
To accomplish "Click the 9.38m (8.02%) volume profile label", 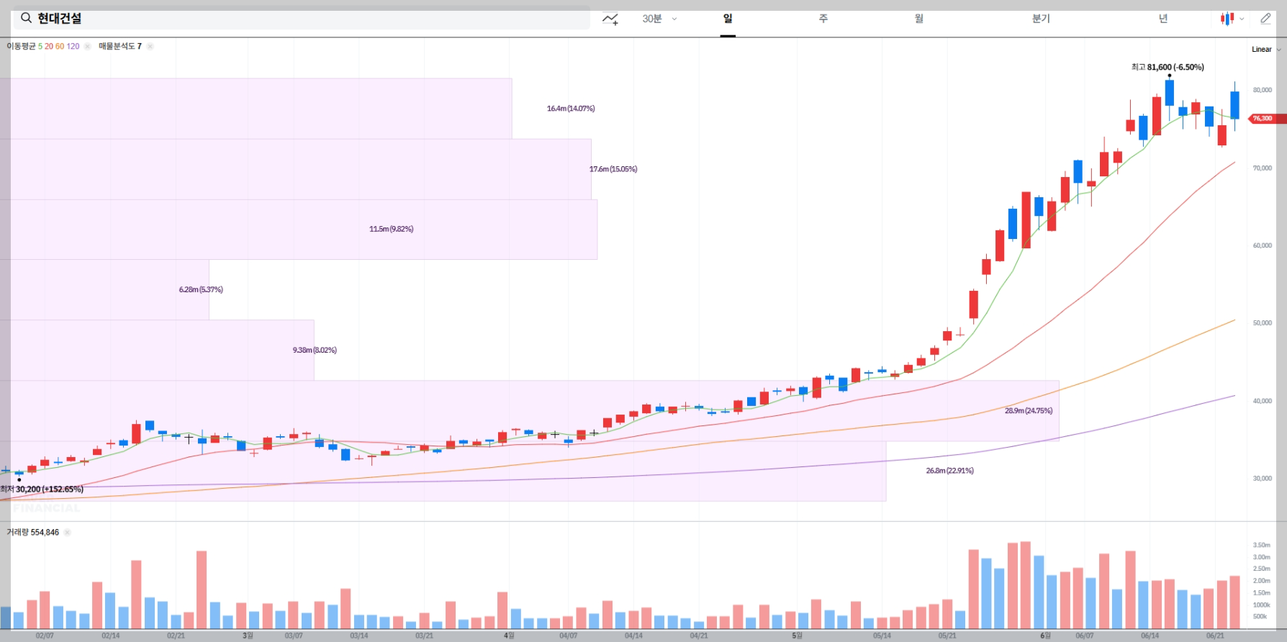I will point(315,350).
